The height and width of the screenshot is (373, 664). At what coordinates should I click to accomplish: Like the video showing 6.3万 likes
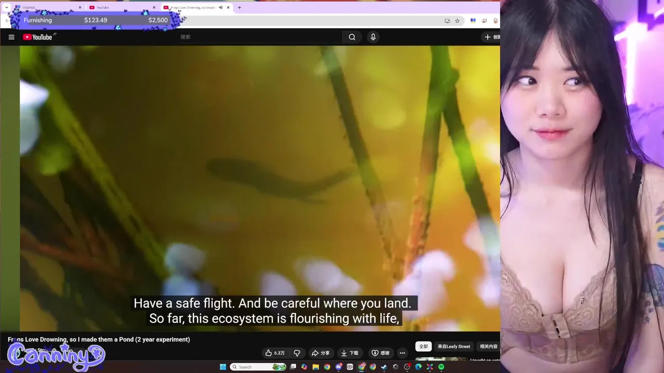[275, 353]
